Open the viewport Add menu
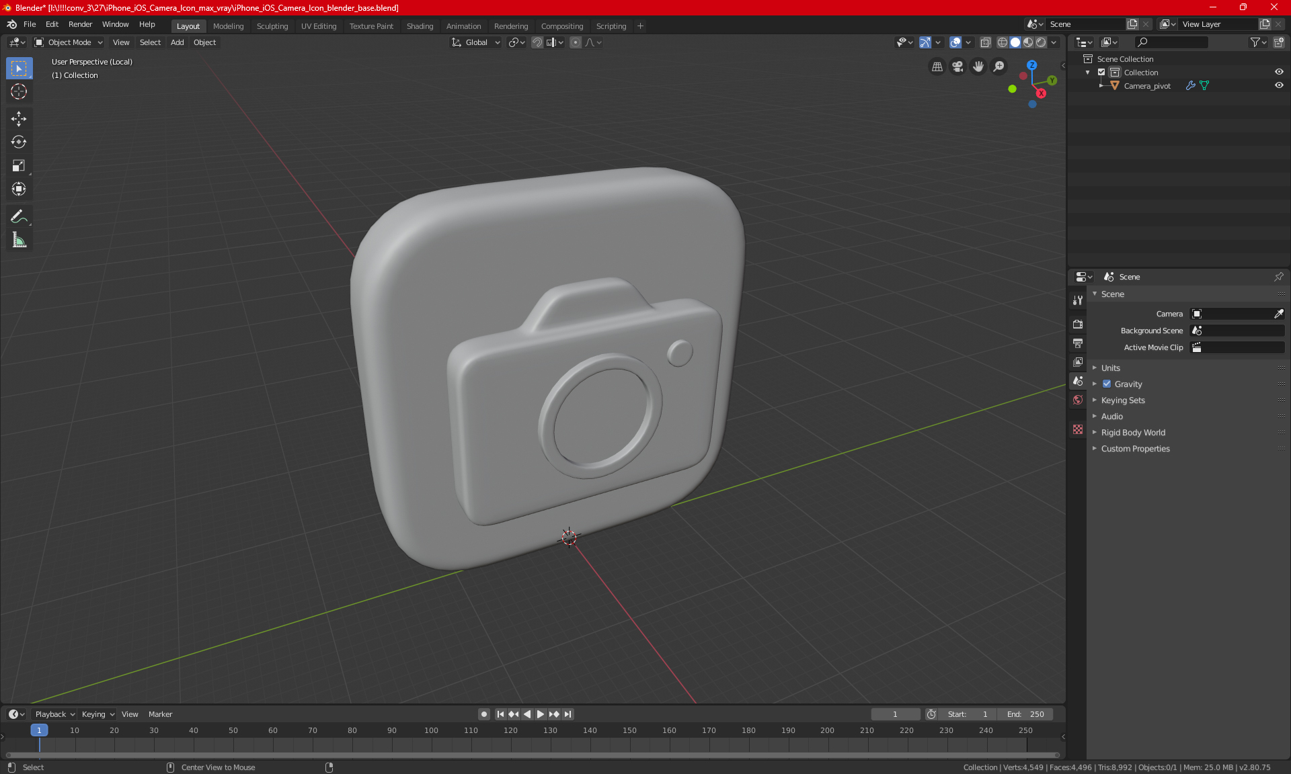Image resolution: width=1291 pixels, height=774 pixels. point(177,42)
